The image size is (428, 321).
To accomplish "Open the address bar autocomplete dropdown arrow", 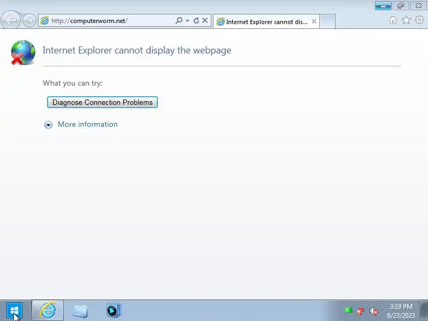I will pos(188,20).
